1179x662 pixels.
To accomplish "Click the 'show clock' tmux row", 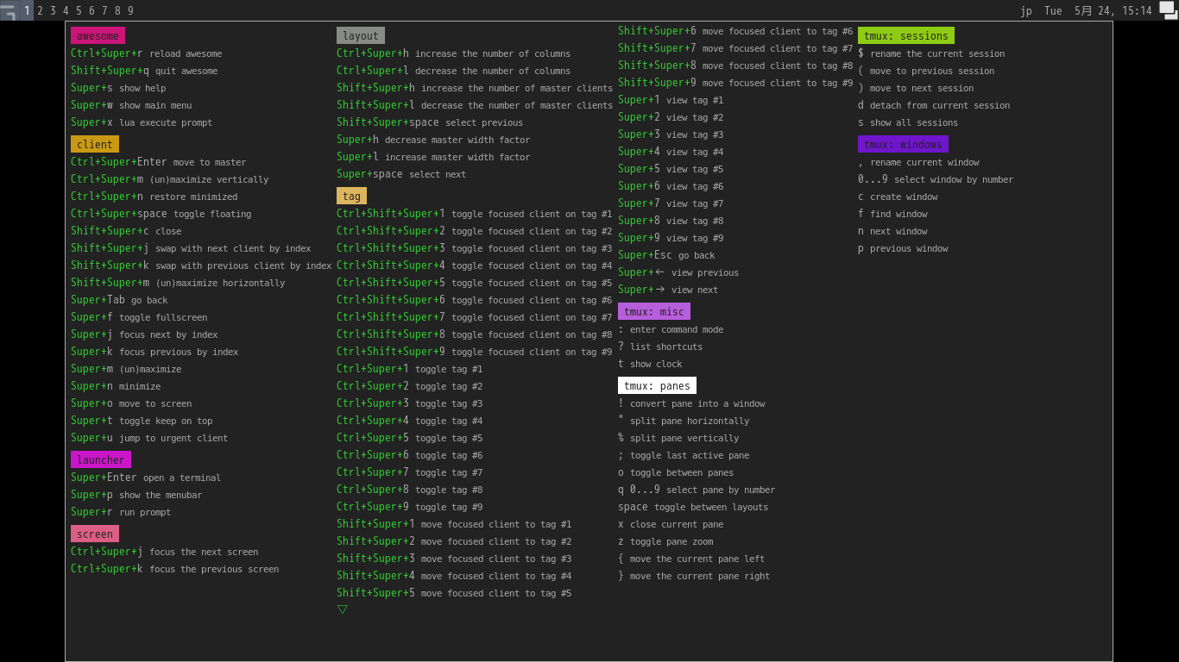I will [650, 364].
